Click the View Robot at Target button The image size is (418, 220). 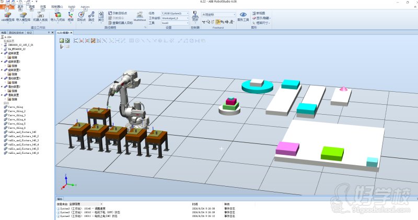coord(121,23)
